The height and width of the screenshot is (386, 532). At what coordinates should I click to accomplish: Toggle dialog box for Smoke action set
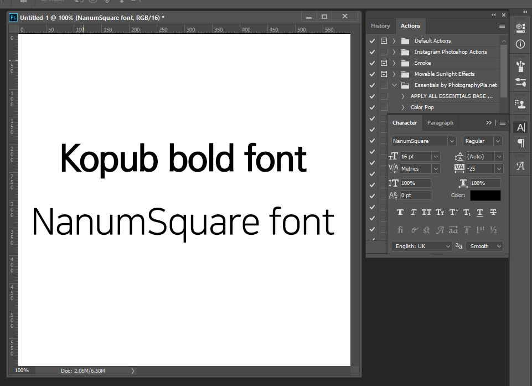[x=384, y=63]
